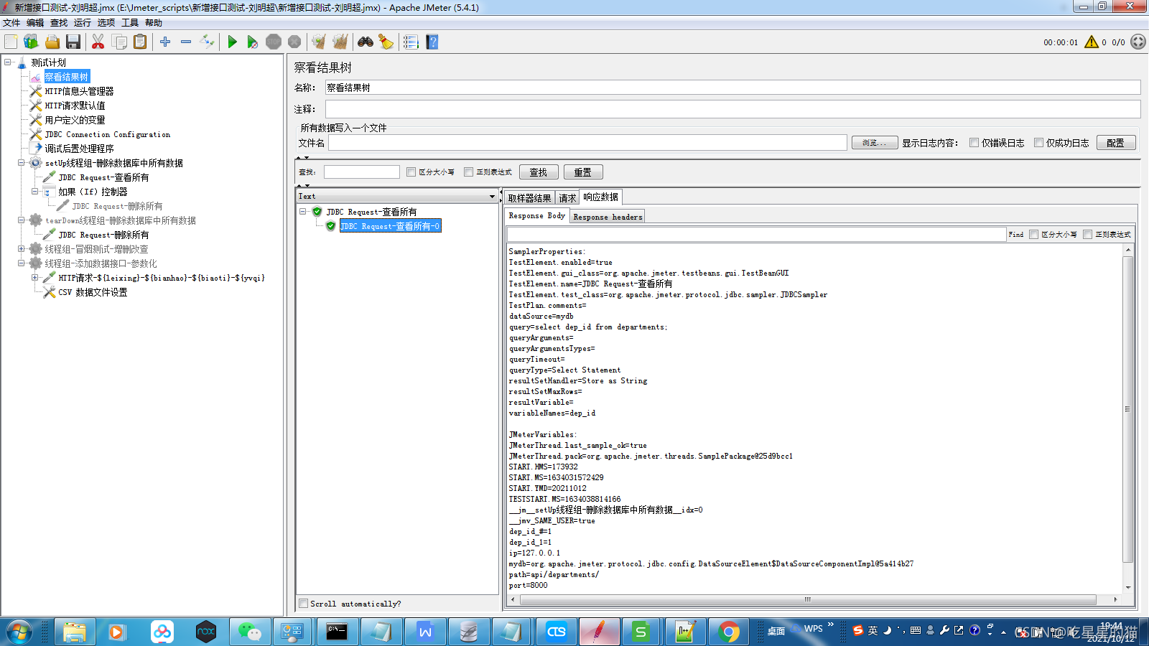Collapse the 测试计划 root node

8,62
